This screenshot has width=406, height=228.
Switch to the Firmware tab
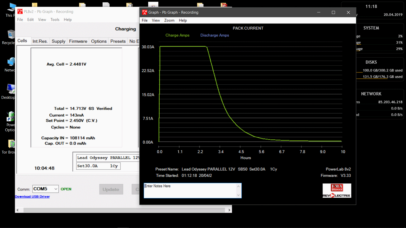(x=78, y=41)
